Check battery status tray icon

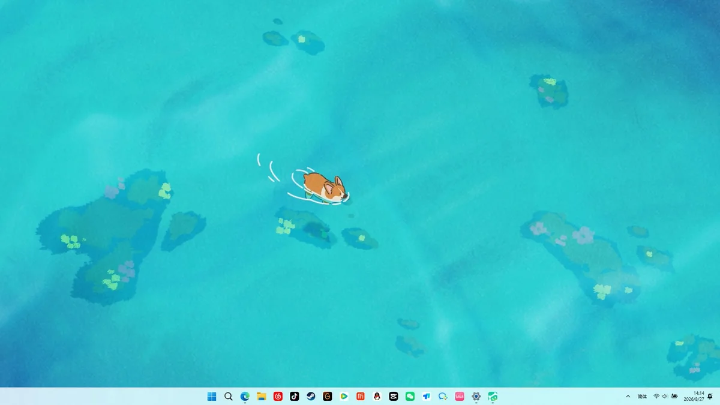coord(674,396)
